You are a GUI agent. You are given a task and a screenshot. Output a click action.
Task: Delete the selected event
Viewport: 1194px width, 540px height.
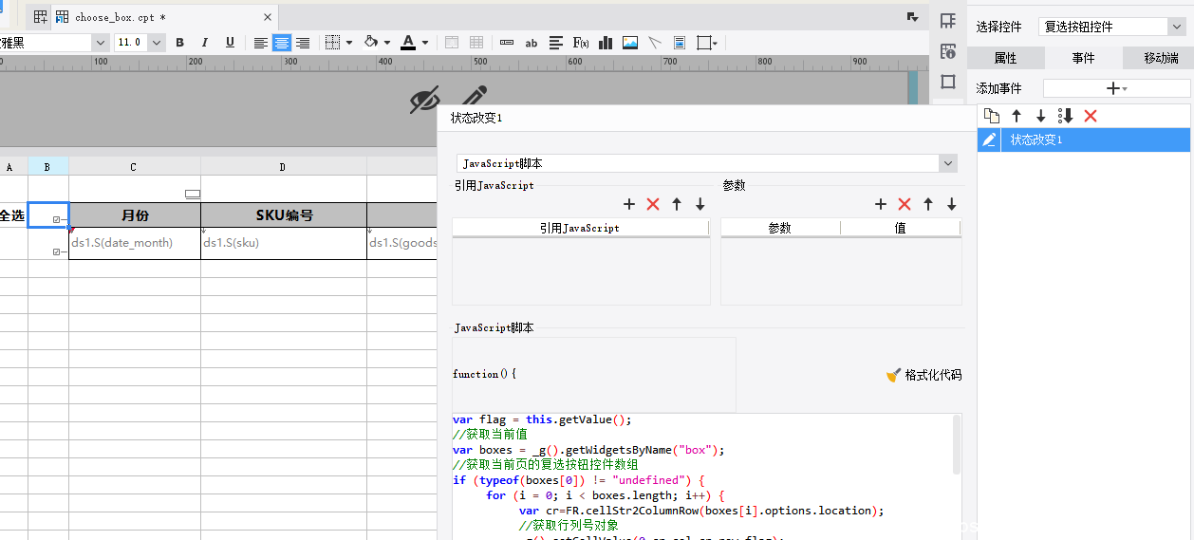pos(1091,116)
